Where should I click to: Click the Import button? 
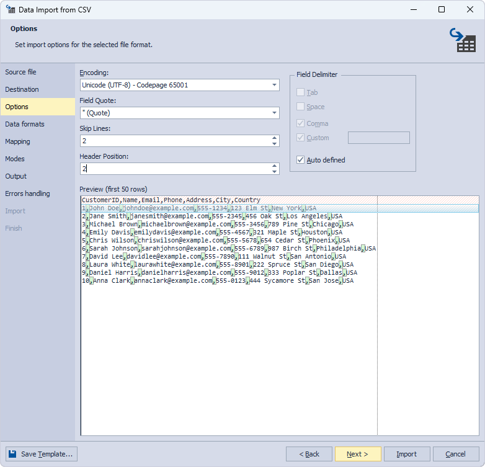[x=407, y=454]
